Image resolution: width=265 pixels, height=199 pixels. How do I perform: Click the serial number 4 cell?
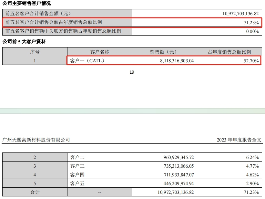35,175
